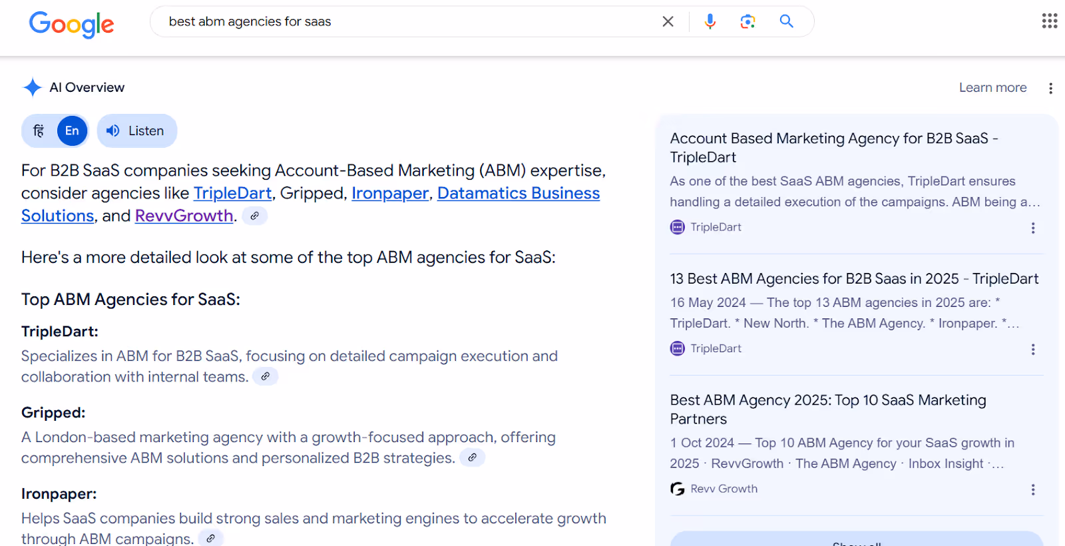Click the 'Gripped:' agency heading
This screenshot has height=546, width=1065.
pyautogui.click(x=53, y=413)
